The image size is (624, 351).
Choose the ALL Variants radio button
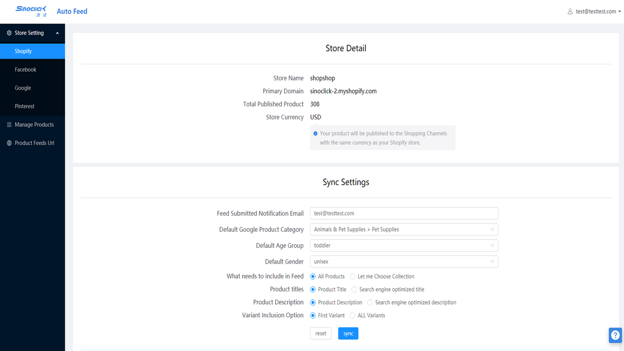point(353,315)
